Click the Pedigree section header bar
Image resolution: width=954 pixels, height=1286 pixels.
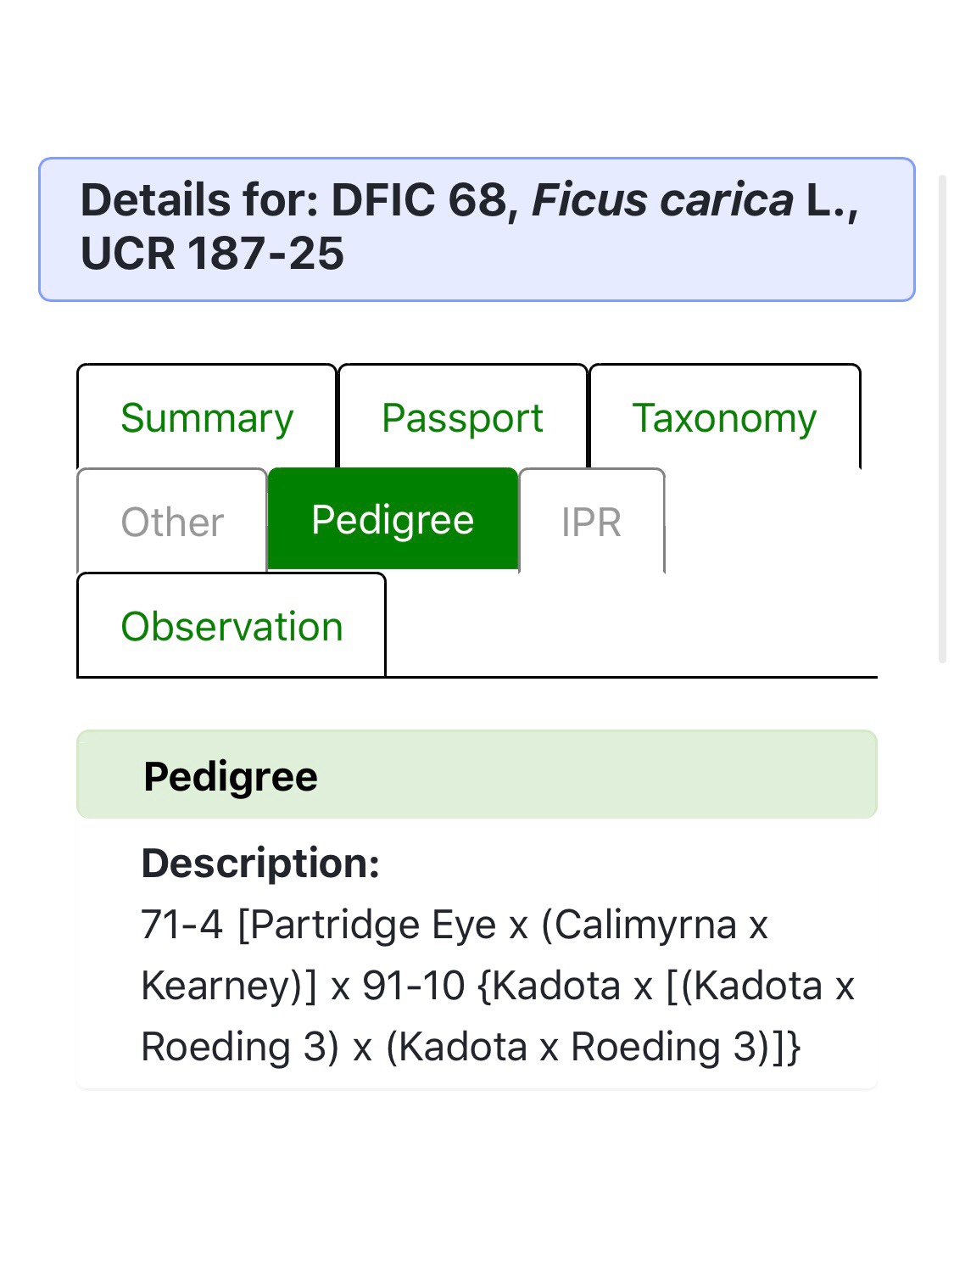click(477, 775)
